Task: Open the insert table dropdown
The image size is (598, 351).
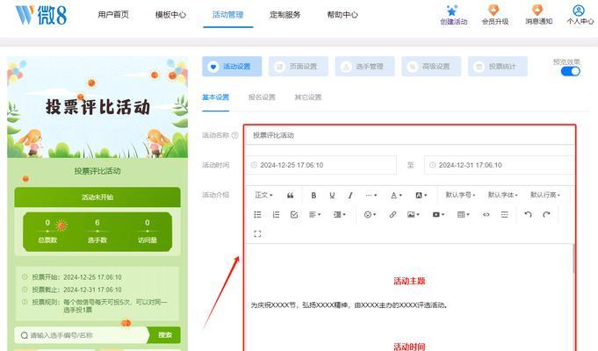Action: tap(463, 215)
